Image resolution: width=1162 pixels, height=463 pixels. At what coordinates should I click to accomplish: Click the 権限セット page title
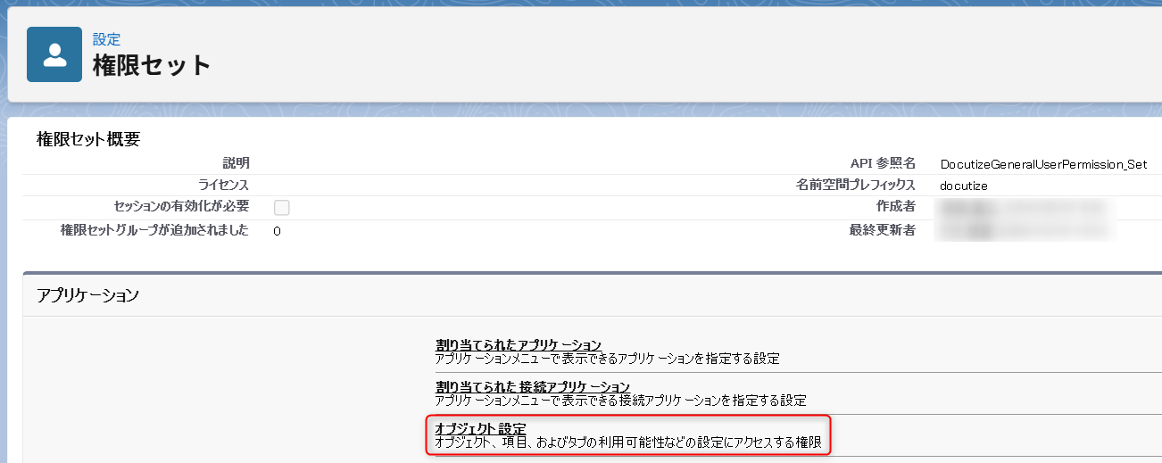point(152,66)
